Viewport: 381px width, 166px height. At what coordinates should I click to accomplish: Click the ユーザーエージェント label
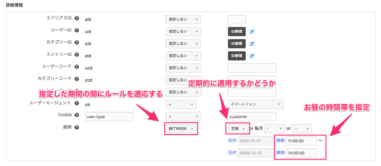tap(50, 103)
